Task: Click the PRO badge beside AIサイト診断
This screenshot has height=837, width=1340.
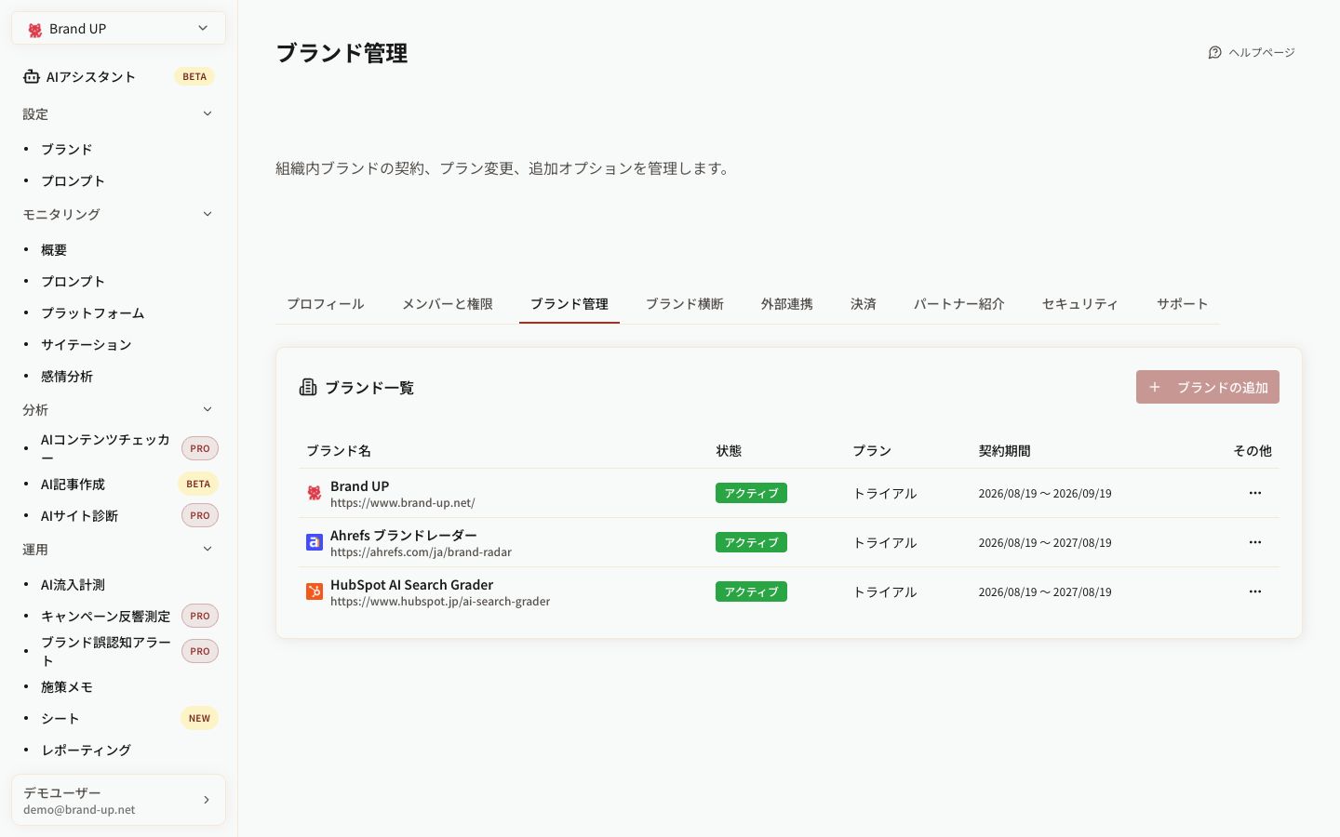Action: click(200, 515)
